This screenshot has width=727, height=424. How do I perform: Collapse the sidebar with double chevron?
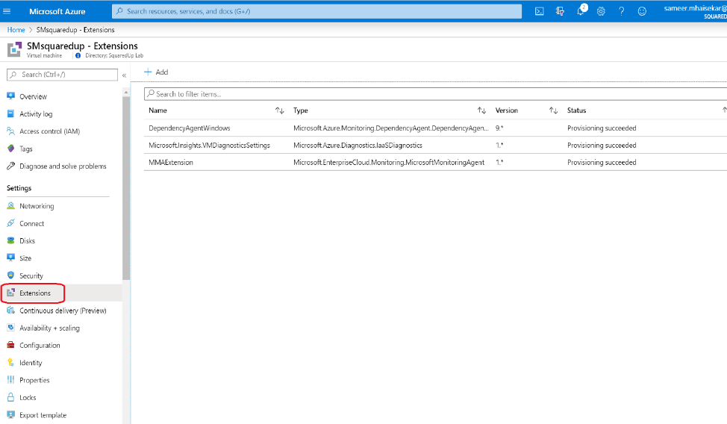[x=124, y=75]
